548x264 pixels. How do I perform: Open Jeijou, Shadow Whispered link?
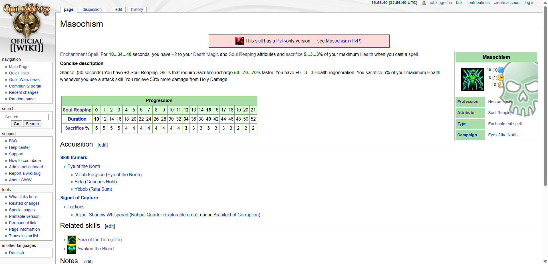(101, 215)
